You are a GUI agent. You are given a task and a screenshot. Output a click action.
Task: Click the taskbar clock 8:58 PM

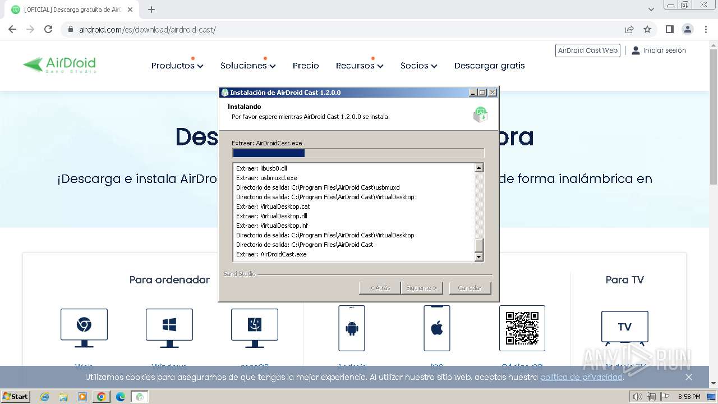pyautogui.click(x=689, y=397)
